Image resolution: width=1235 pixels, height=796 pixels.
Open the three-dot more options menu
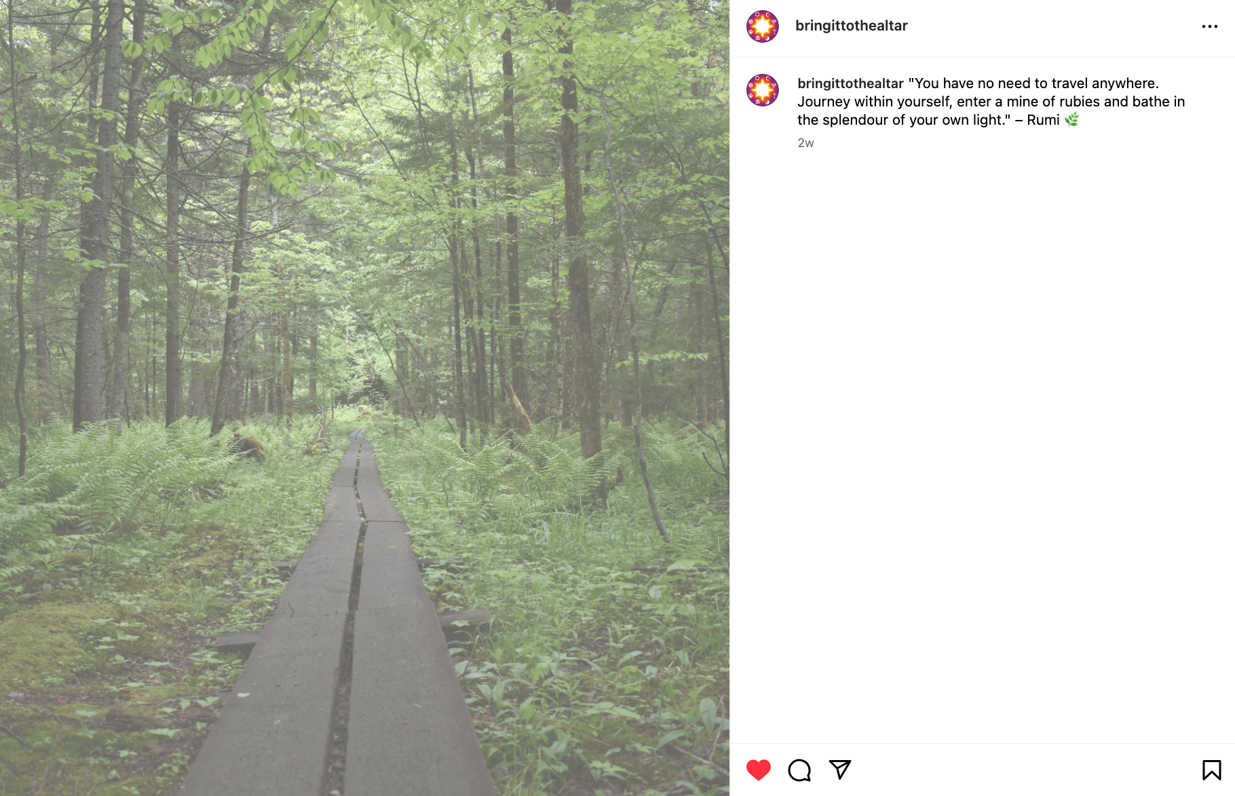pos(1210,26)
